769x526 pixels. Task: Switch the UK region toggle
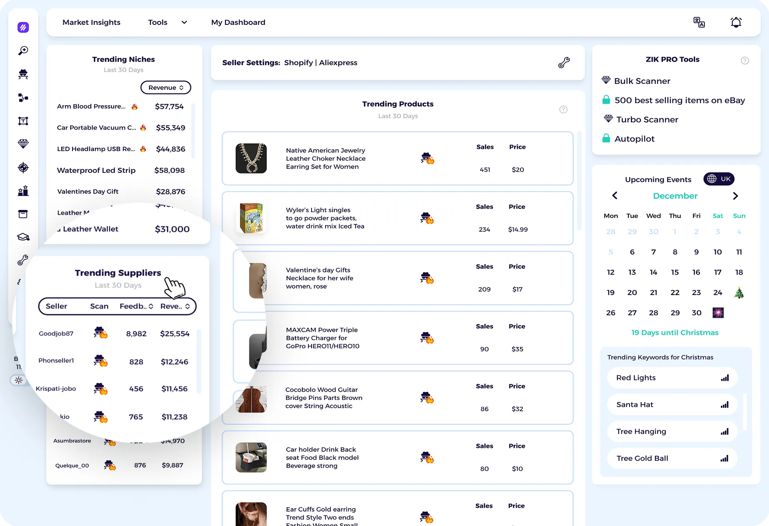tap(719, 179)
